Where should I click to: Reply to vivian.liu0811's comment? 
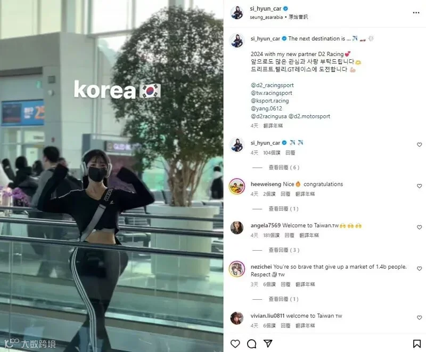click(285, 325)
